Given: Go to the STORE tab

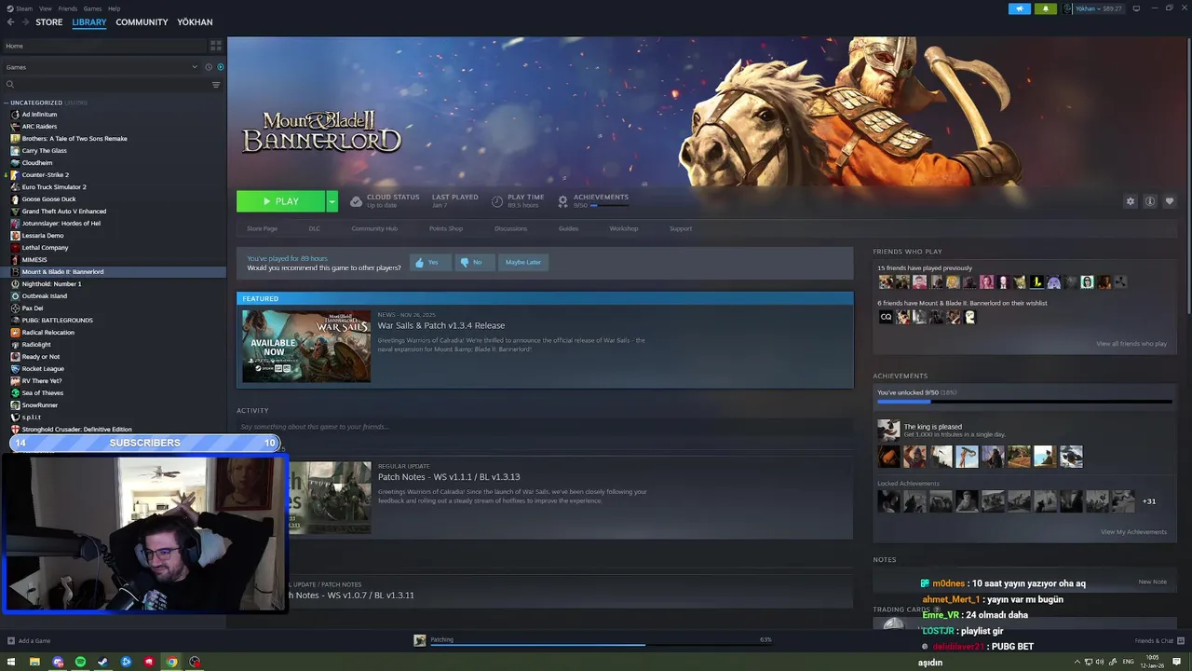Looking at the screenshot, I should pos(49,22).
